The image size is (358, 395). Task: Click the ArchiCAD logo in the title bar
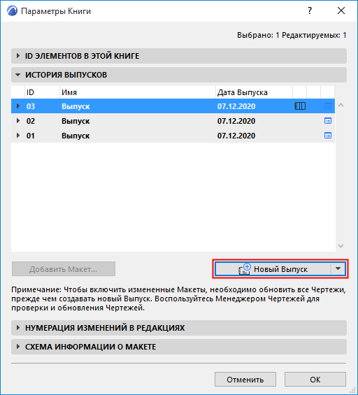tap(12, 11)
